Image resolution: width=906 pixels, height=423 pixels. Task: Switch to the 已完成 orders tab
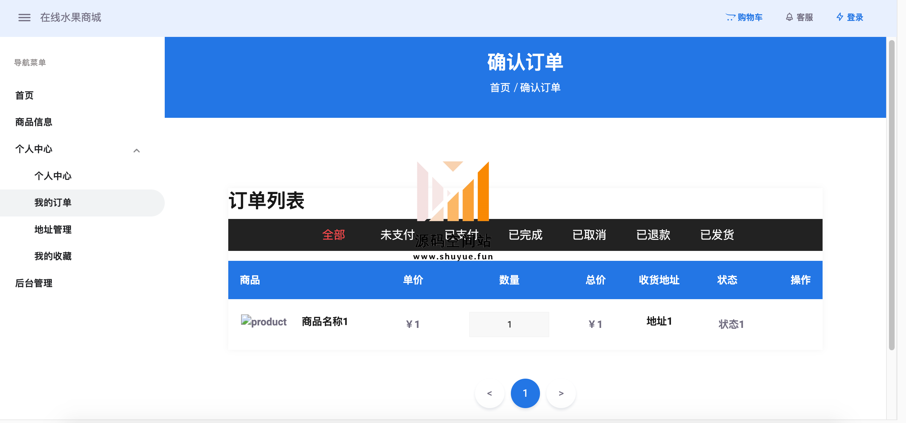tap(525, 235)
